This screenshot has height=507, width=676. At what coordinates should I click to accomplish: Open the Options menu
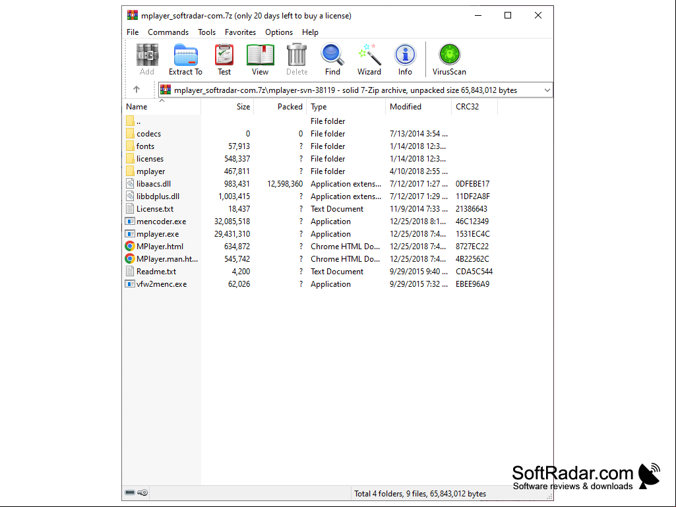click(279, 32)
